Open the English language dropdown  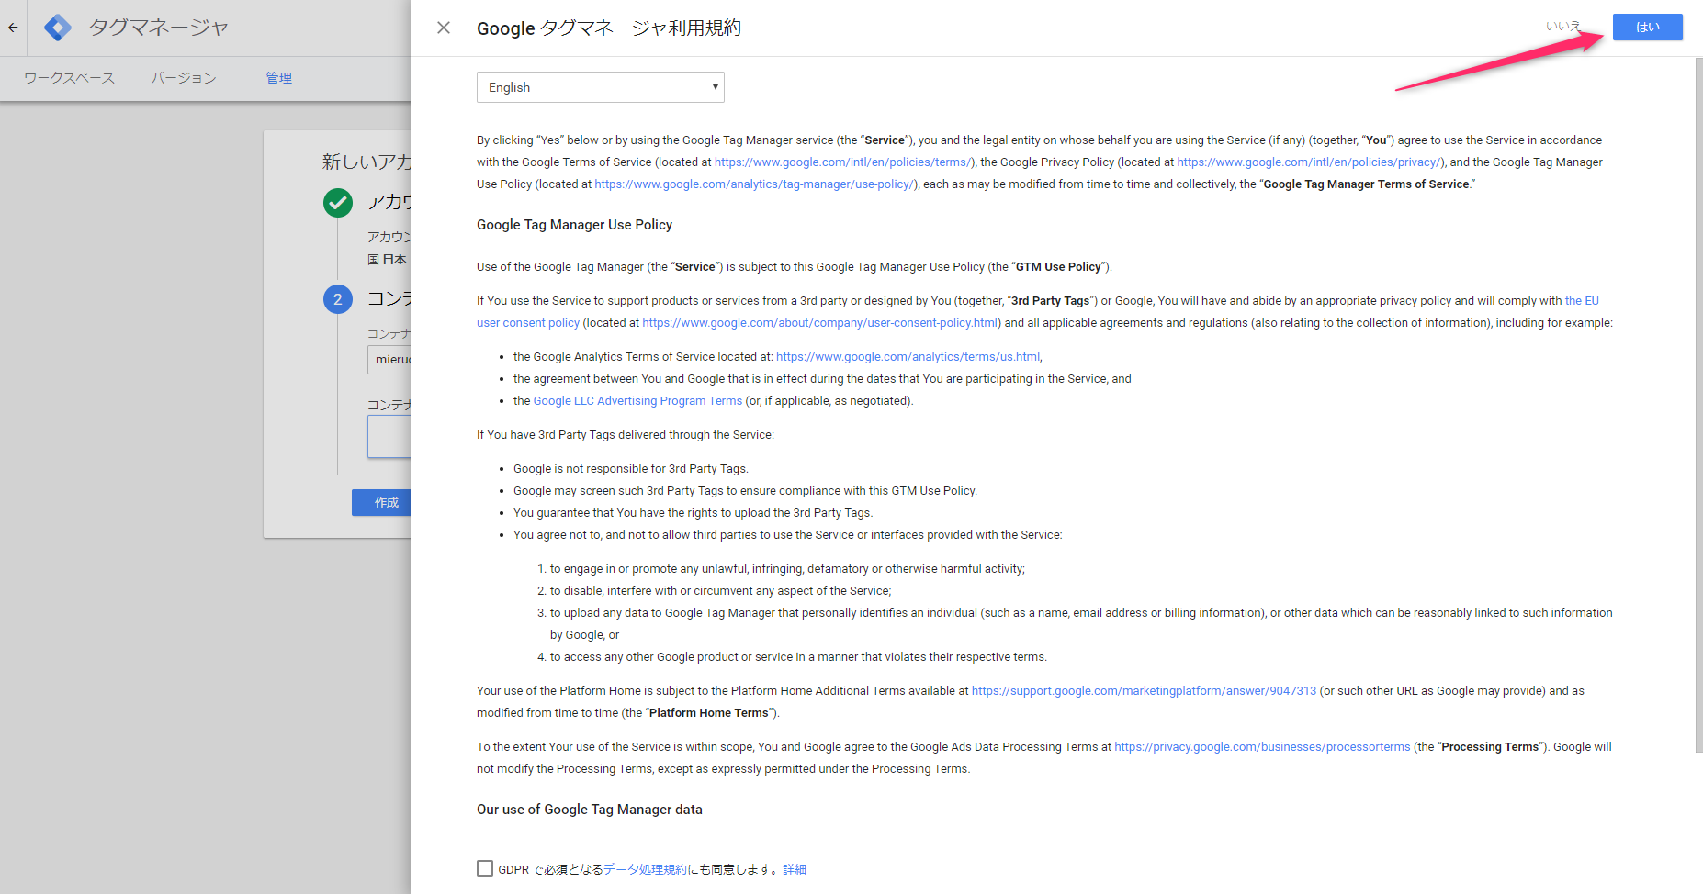(x=600, y=87)
